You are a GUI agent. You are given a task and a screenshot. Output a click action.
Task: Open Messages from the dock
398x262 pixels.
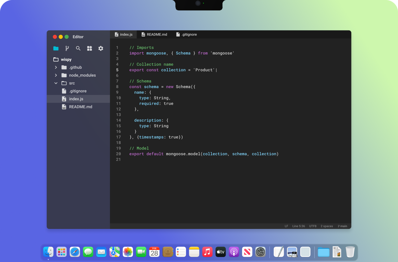coord(88,252)
